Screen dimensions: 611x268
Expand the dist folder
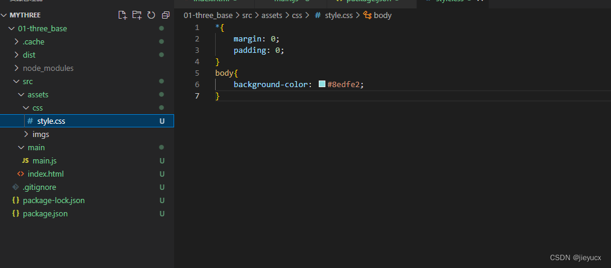point(16,55)
